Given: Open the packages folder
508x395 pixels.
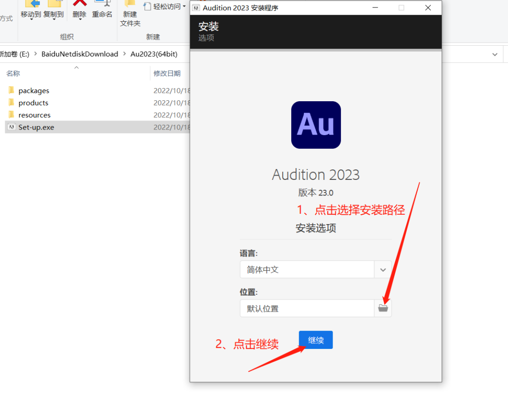Looking at the screenshot, I should 33,90.
